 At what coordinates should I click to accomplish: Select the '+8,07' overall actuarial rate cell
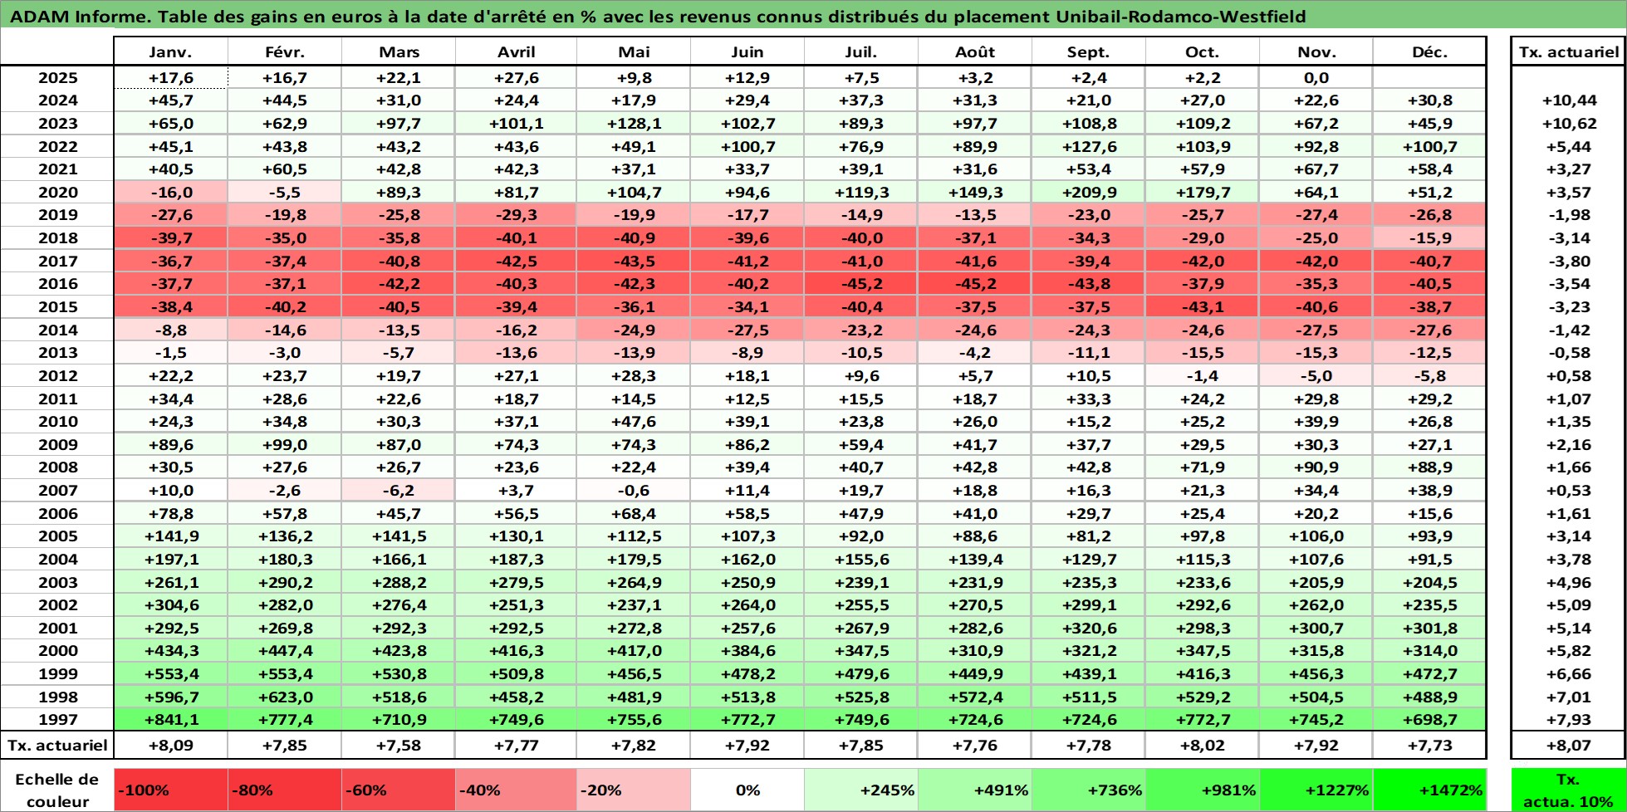click(1568, 745)
